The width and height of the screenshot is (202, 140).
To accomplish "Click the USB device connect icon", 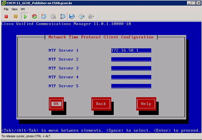I will click(91, 16).
